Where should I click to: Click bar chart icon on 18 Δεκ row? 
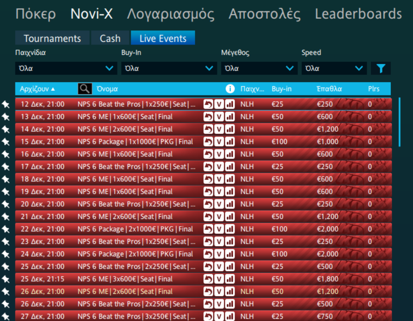tap(230, 179)
